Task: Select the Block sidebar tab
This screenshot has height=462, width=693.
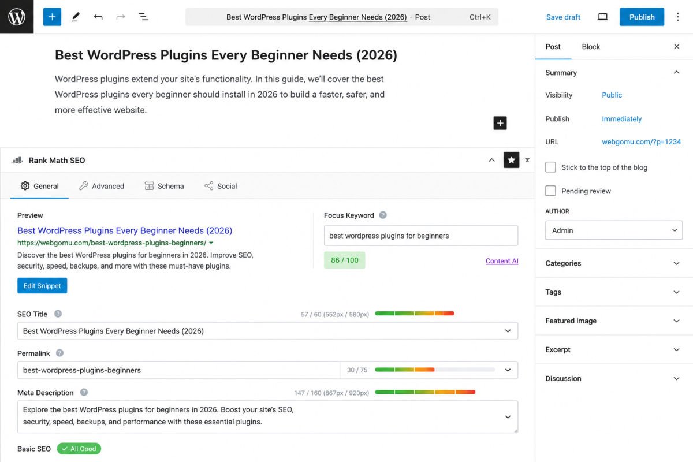Action: pyautogui.click(x=591, y=47)
